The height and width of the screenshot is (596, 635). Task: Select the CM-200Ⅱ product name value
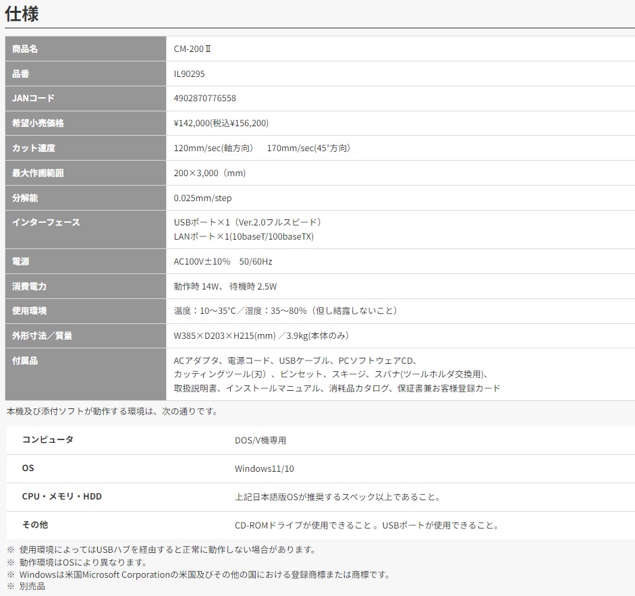(x=193, y=49)
